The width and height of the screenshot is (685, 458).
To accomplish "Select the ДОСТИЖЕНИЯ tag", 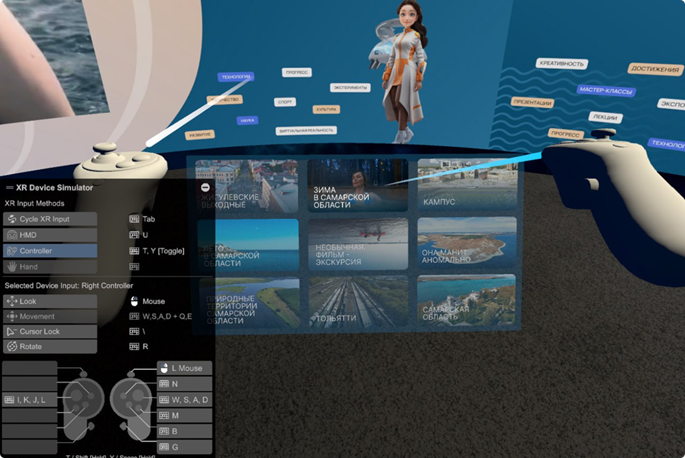I will click(x=655, y=69).
